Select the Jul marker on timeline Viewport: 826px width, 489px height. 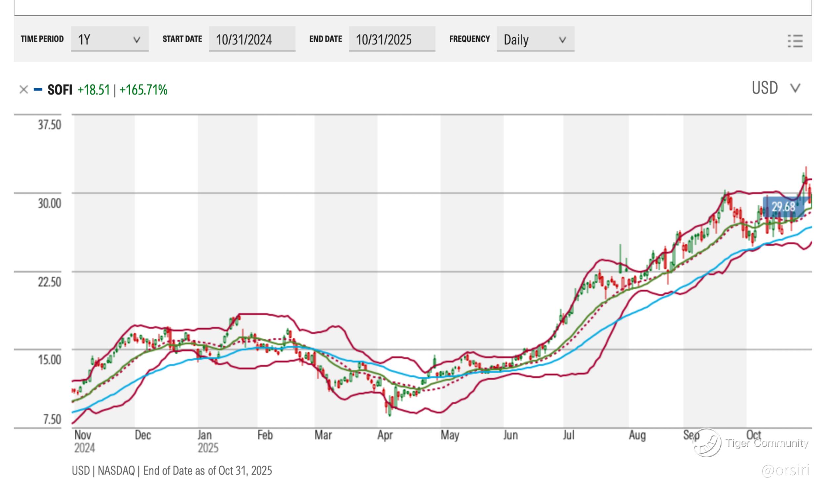point(569,435)
